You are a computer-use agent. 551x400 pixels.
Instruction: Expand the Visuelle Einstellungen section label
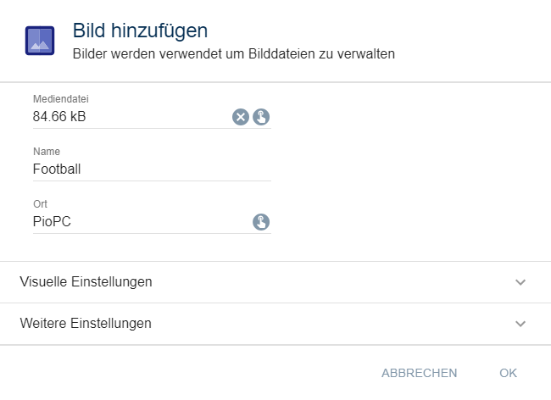coord(86,282)
